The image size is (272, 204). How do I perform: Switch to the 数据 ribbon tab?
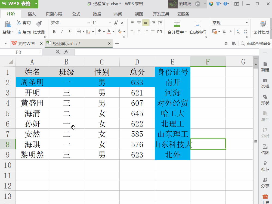[x=97, y=14]
